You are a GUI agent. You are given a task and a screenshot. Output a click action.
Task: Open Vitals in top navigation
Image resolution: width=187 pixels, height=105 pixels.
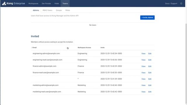(57, 3)
